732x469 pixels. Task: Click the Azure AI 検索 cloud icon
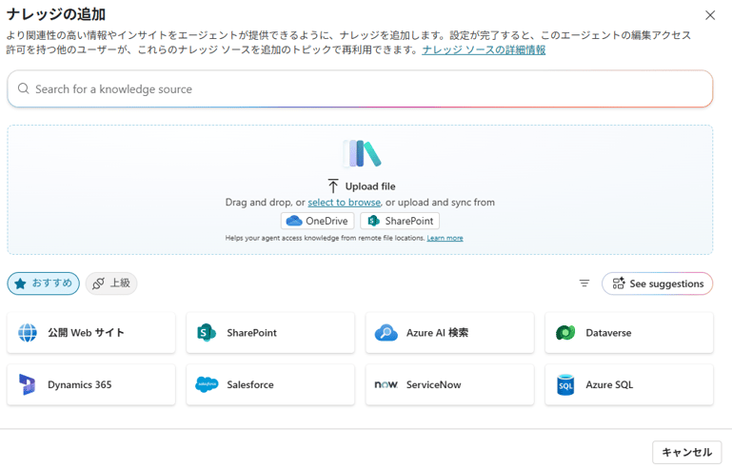click(386, 333)
